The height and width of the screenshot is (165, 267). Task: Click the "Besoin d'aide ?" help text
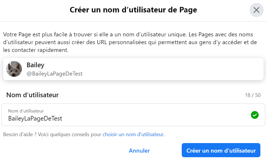pyautogui.click(x=19, y=134)
